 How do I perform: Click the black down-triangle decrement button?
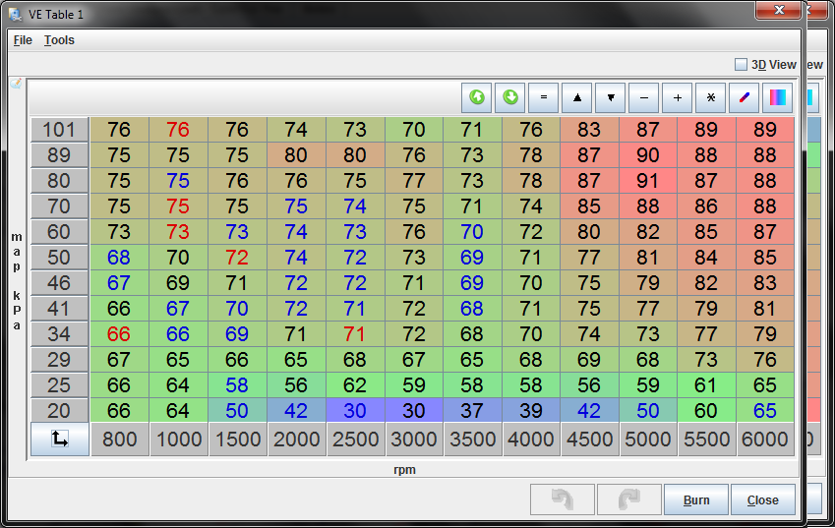[x=611, y=97]
